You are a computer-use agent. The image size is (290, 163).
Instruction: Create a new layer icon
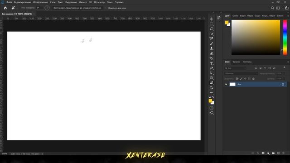point(278,153)
